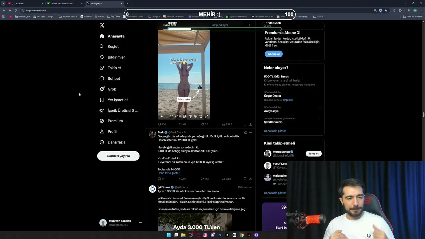Open Premium from the sidebar

coord(111,121)
